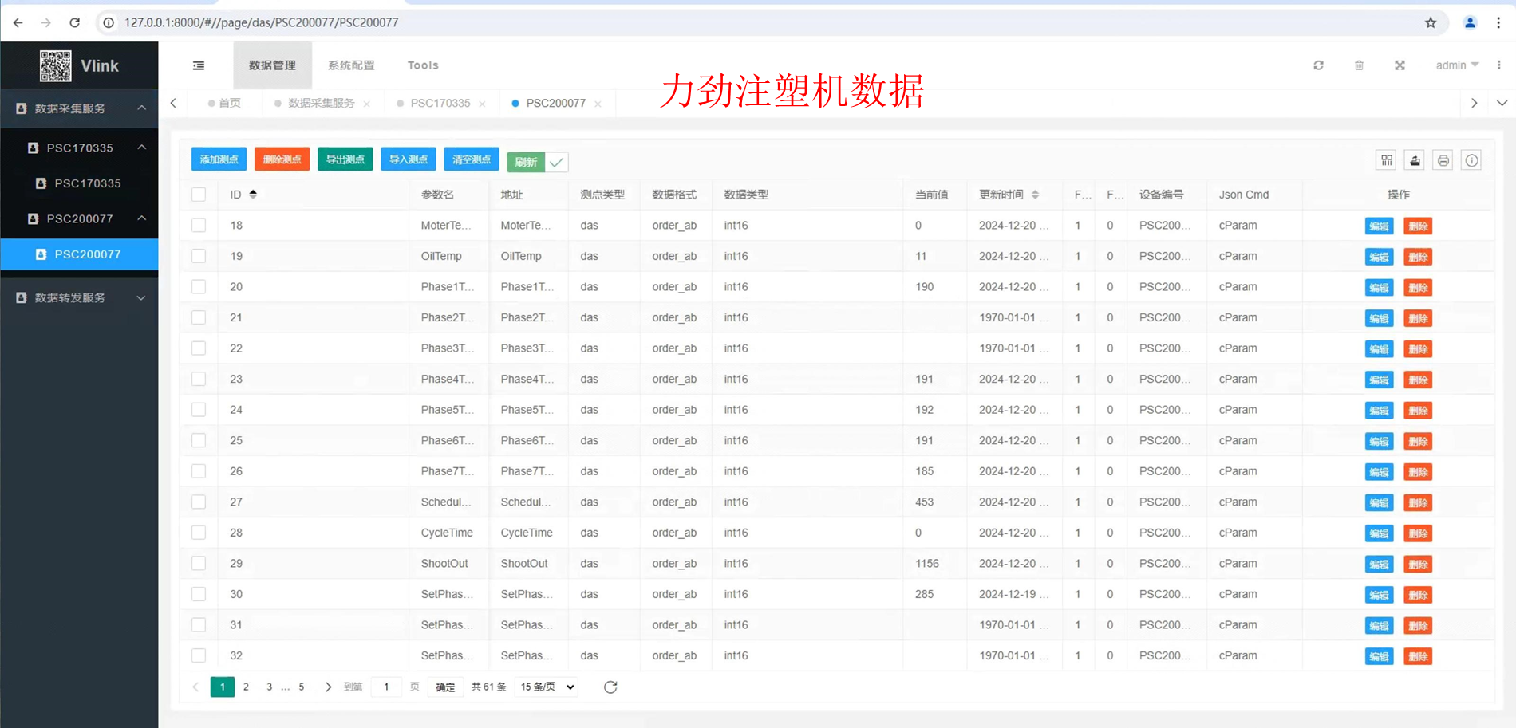This screenshot has width=1516, height=728.
Task: Click the green 刷新 button
Action: tap(526, 162)
